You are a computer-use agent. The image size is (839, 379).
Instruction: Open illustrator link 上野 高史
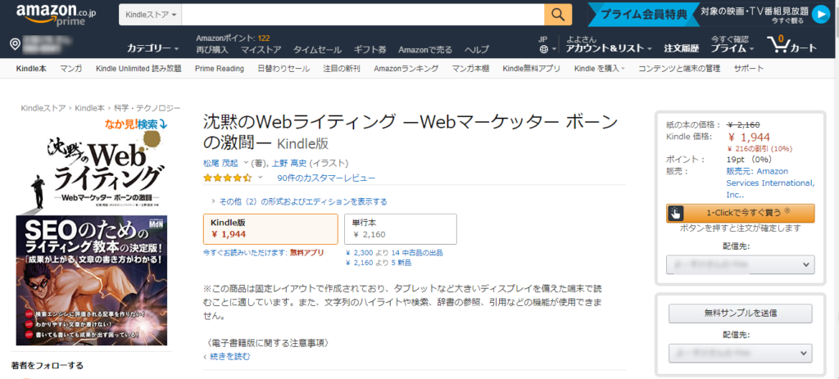(289, 163)
